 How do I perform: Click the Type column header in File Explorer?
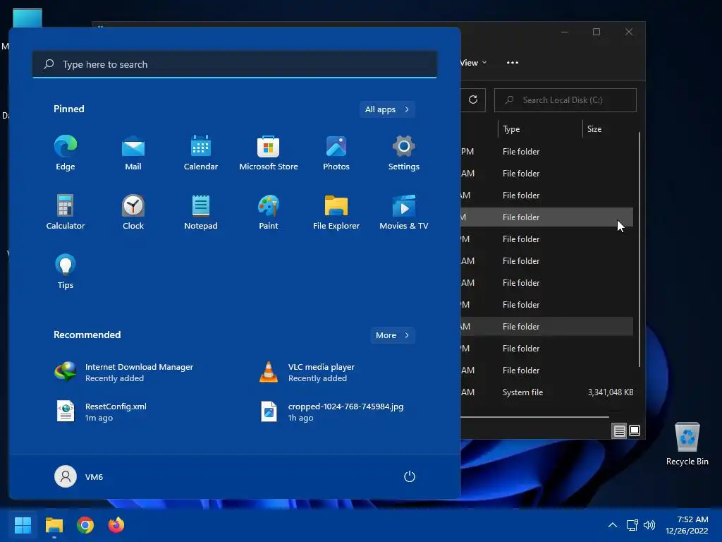coord(539,129)
